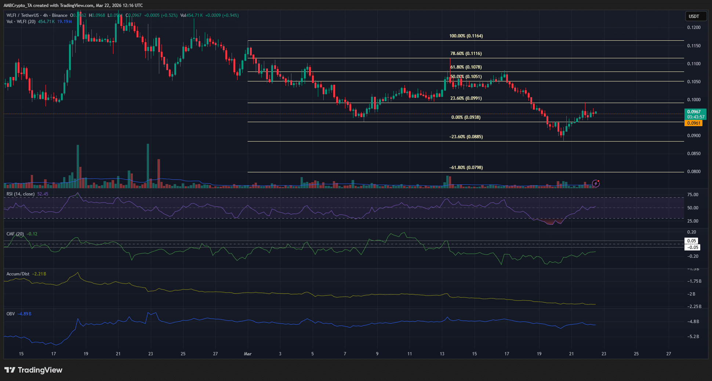Click the purple lightning bolt event icon
This screenshot has height=381, width=712.
pos(596,183)
